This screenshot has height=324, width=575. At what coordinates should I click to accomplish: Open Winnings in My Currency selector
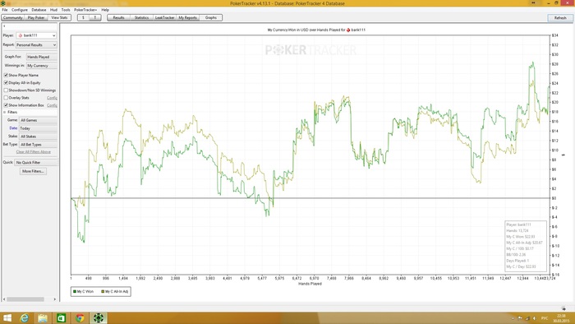41,66
